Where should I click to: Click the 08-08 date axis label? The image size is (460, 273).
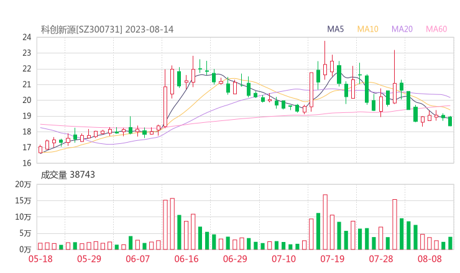[x=430, y=259]
